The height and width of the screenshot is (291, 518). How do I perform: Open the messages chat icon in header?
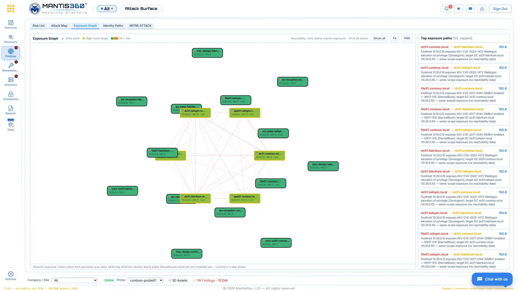[470, 9]
